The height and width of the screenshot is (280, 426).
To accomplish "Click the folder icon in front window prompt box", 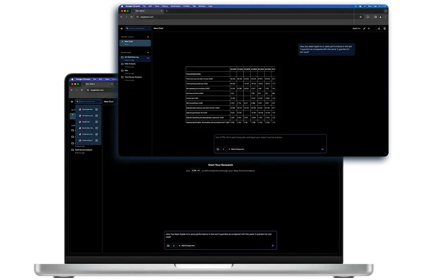I will [x=218, y=149].
